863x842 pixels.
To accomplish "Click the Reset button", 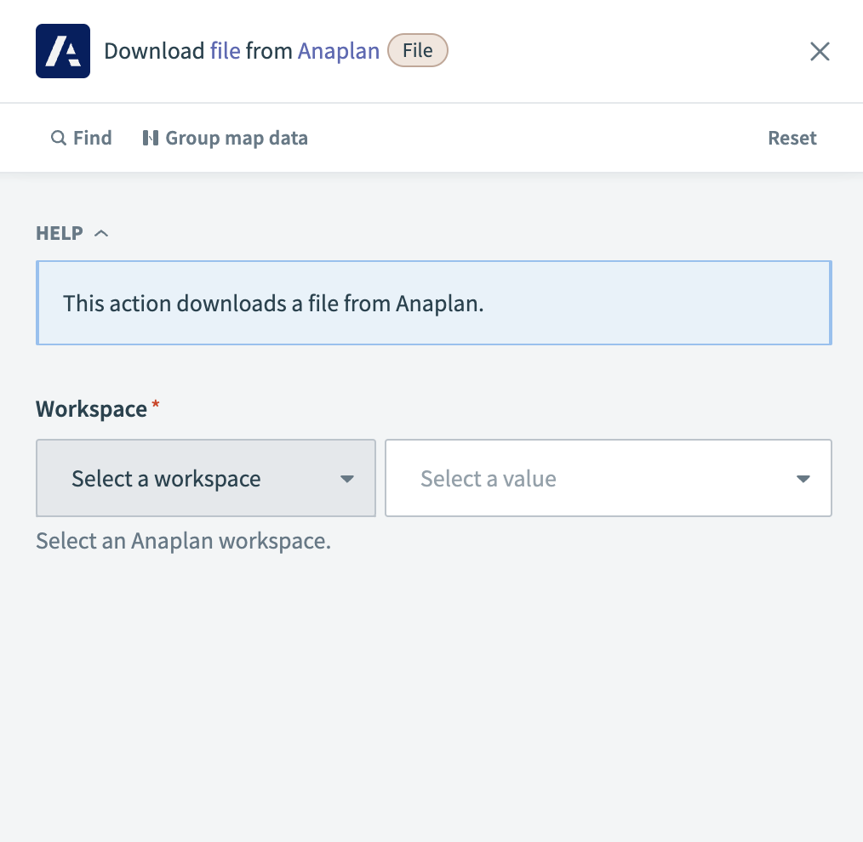I will click(792, 137).
